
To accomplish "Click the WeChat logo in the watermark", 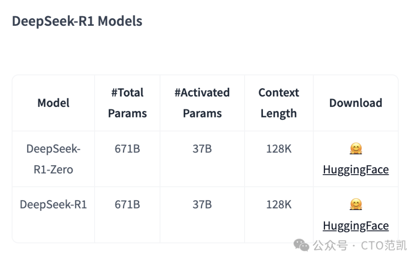I will pos(301,245).
